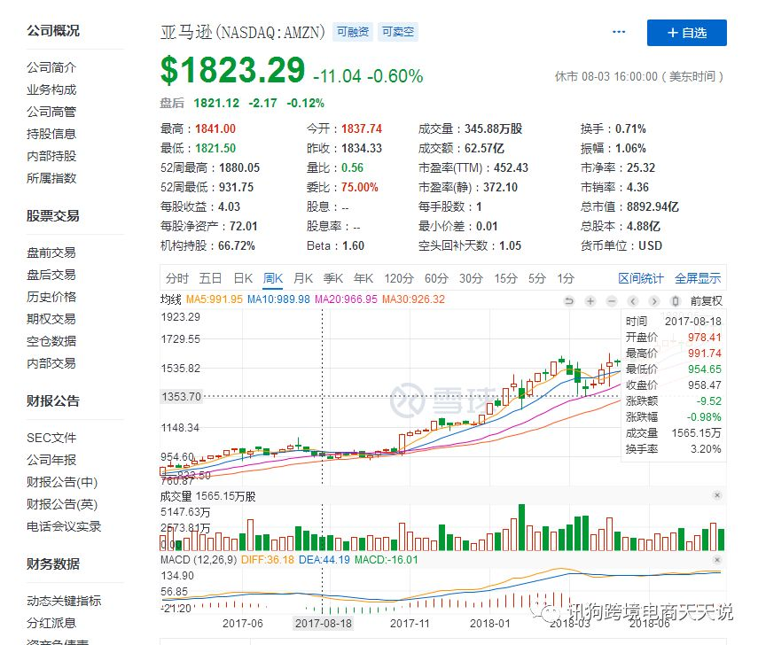Viewport: 758px width, 645px height.
Task: Click the MA30:926.32 moving average label
Action: click(413, 299)
